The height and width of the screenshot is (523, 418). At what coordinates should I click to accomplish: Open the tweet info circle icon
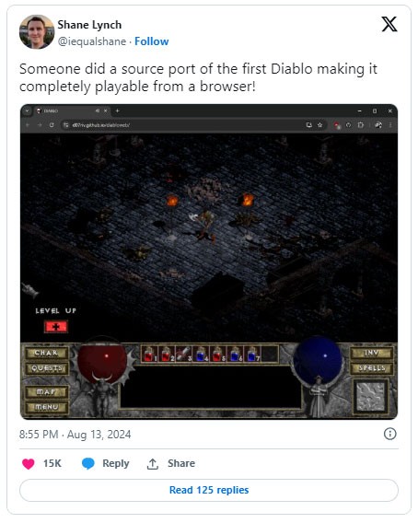pyautogui.click(x=389, y=434)
